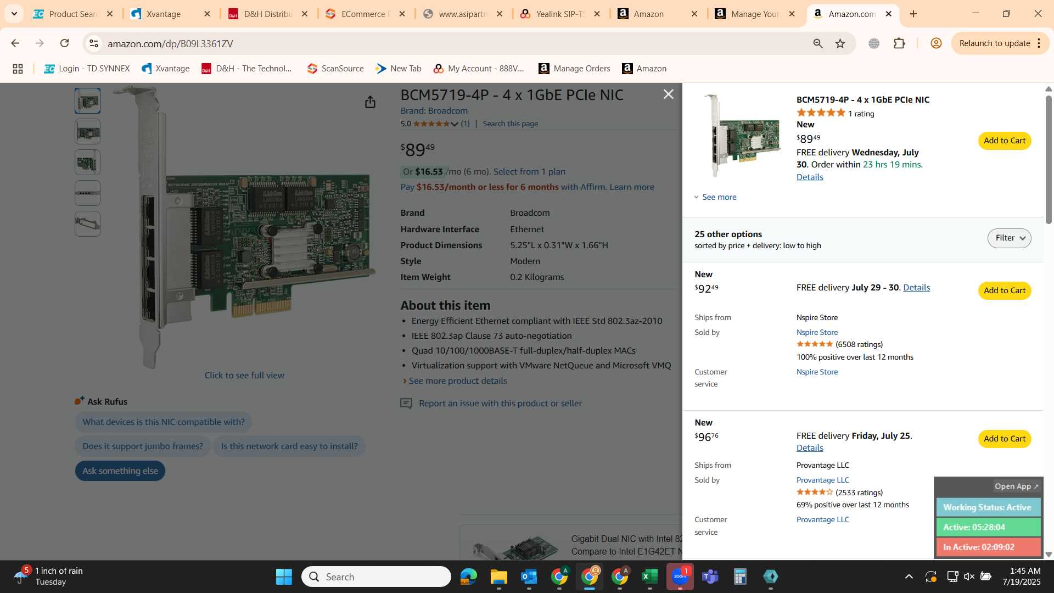Open the Manage Orders bookmark

tap(574, 69)
